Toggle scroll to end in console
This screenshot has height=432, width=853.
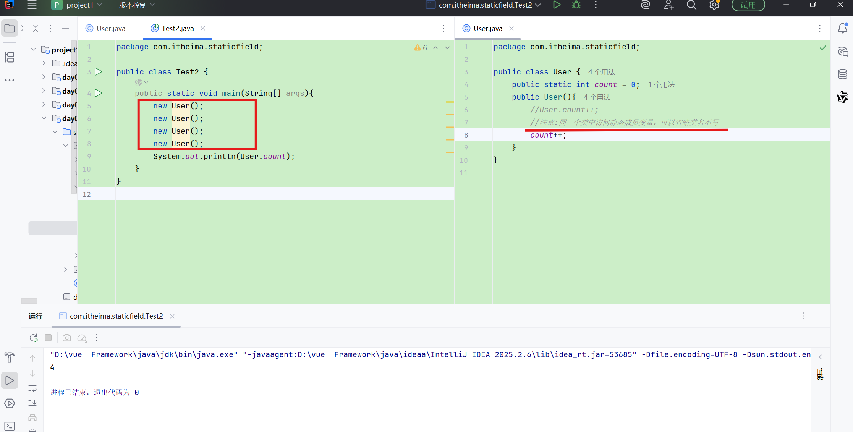click(32, 403)
